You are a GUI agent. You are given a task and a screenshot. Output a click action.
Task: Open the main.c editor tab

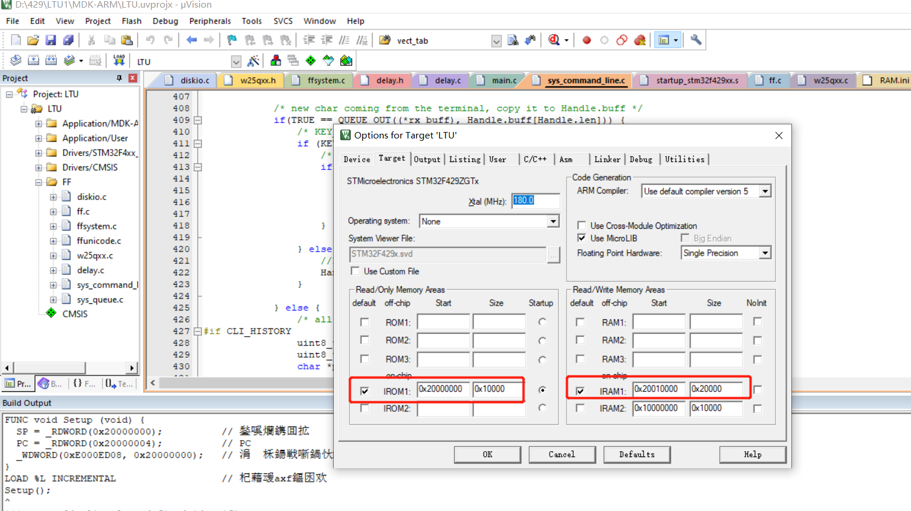tap(497, 80)
